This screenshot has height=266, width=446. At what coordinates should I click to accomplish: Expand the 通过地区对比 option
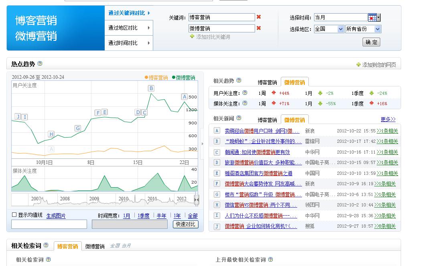(x=129, y=28)
